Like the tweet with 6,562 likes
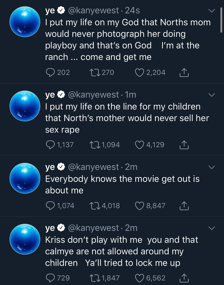Image resolution: width=224 pixels, height=285 pixels. point(139,278)
